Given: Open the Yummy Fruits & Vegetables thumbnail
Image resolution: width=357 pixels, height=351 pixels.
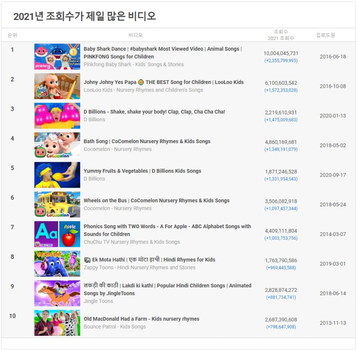Looking at the screenshot, I should click(57, 175).
